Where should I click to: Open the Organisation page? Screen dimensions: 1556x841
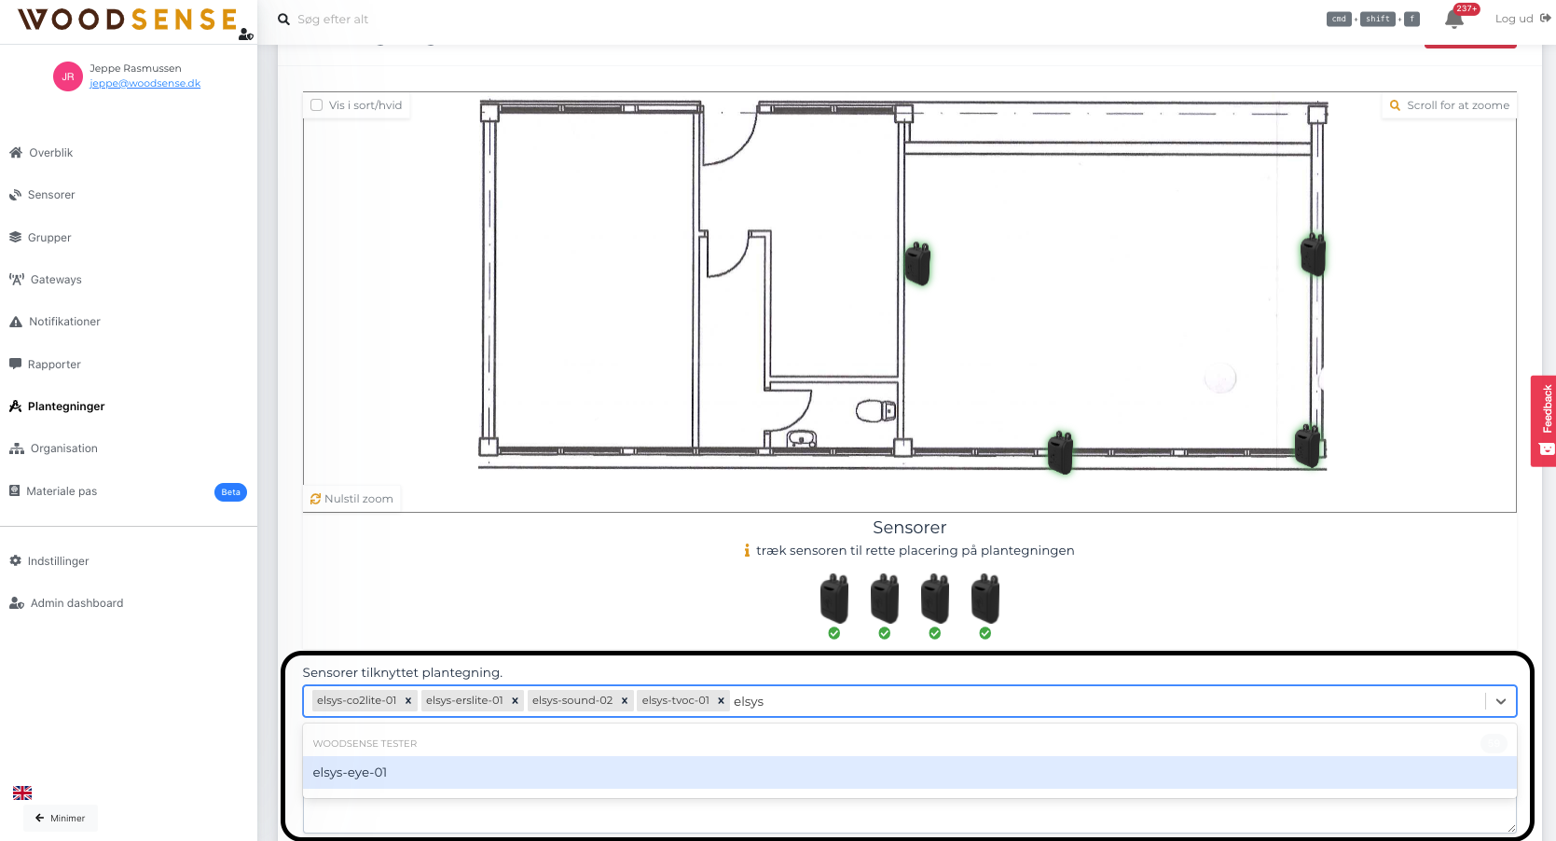coord(62,448)
